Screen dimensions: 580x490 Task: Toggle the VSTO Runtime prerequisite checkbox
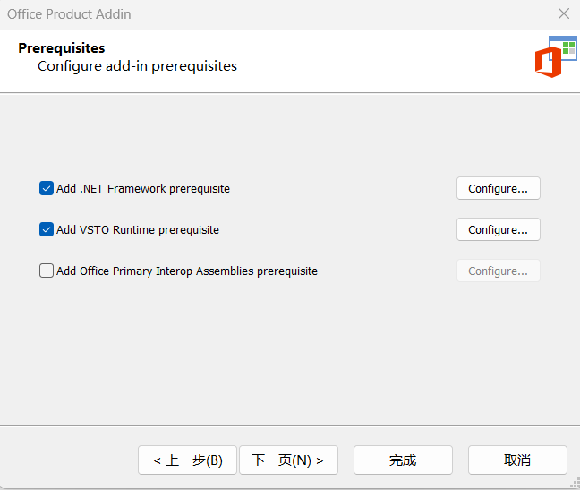coord(47,229)
